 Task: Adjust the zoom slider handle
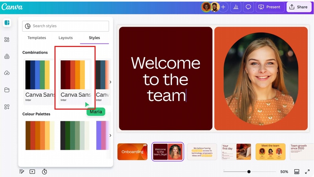click(249, 172)
